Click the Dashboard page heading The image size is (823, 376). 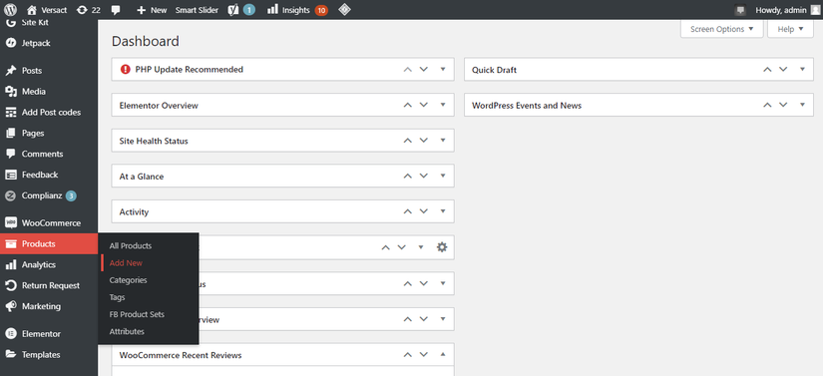coord(146,41)
